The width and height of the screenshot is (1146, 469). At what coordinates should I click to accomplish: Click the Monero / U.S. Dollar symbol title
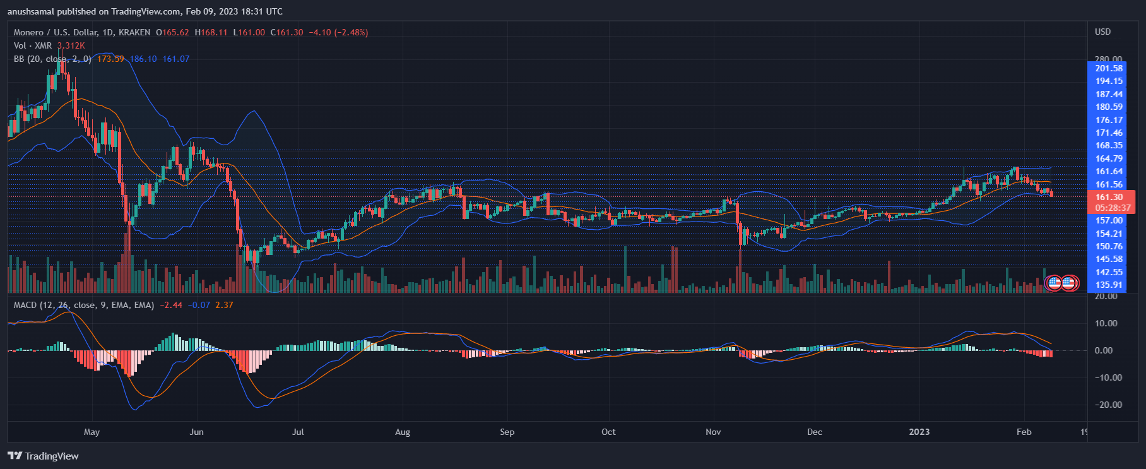pos(82,32)
